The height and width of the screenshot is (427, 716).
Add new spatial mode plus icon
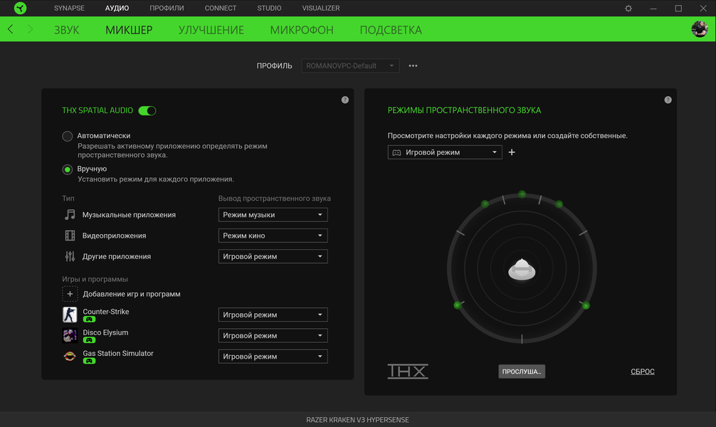click(512, 152)
